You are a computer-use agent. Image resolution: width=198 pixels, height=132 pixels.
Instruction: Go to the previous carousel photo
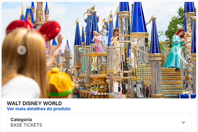(22, 50)
